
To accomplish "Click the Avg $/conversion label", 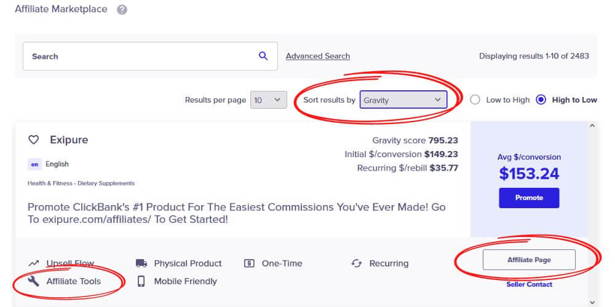I will click(529, 157).
